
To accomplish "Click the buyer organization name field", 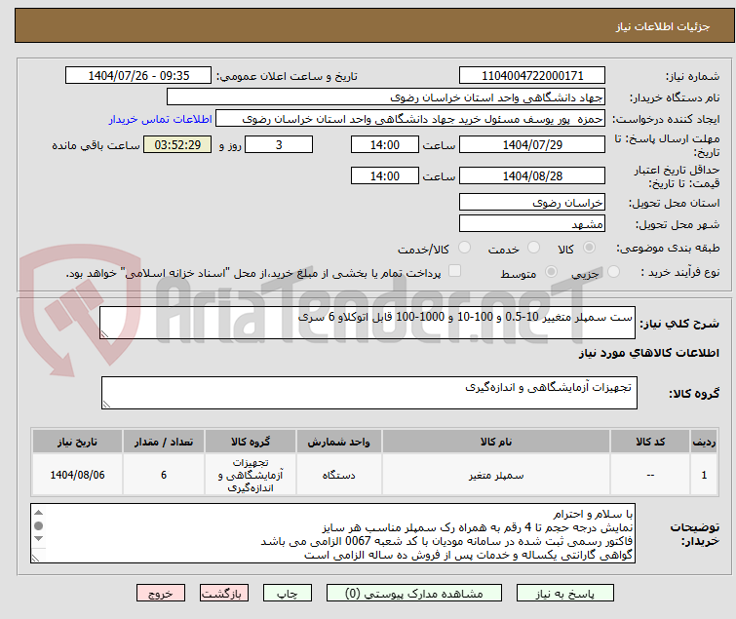I will tap(386, 97).
